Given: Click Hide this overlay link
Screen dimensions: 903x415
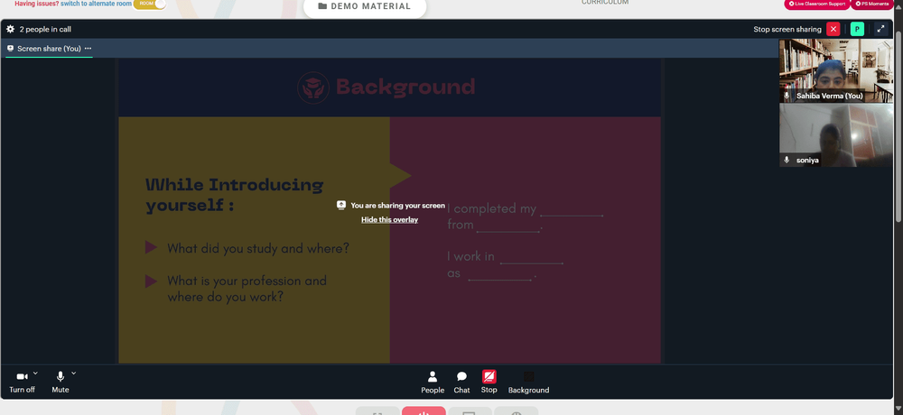Looking at the screenshot, I should 389,220.
